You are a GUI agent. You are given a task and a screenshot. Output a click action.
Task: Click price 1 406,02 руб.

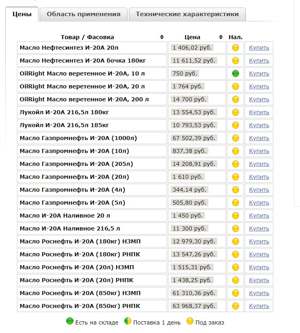[x=192, y=48]
